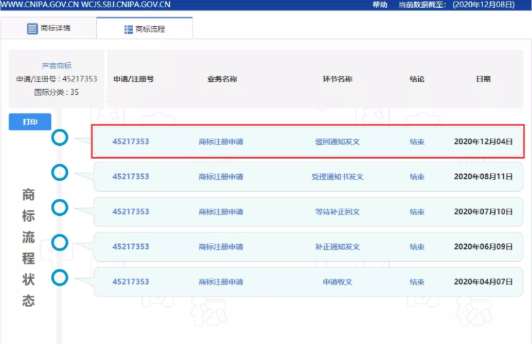Click the 环节名称 column header

pyautogui.click(x=337, y=79)
